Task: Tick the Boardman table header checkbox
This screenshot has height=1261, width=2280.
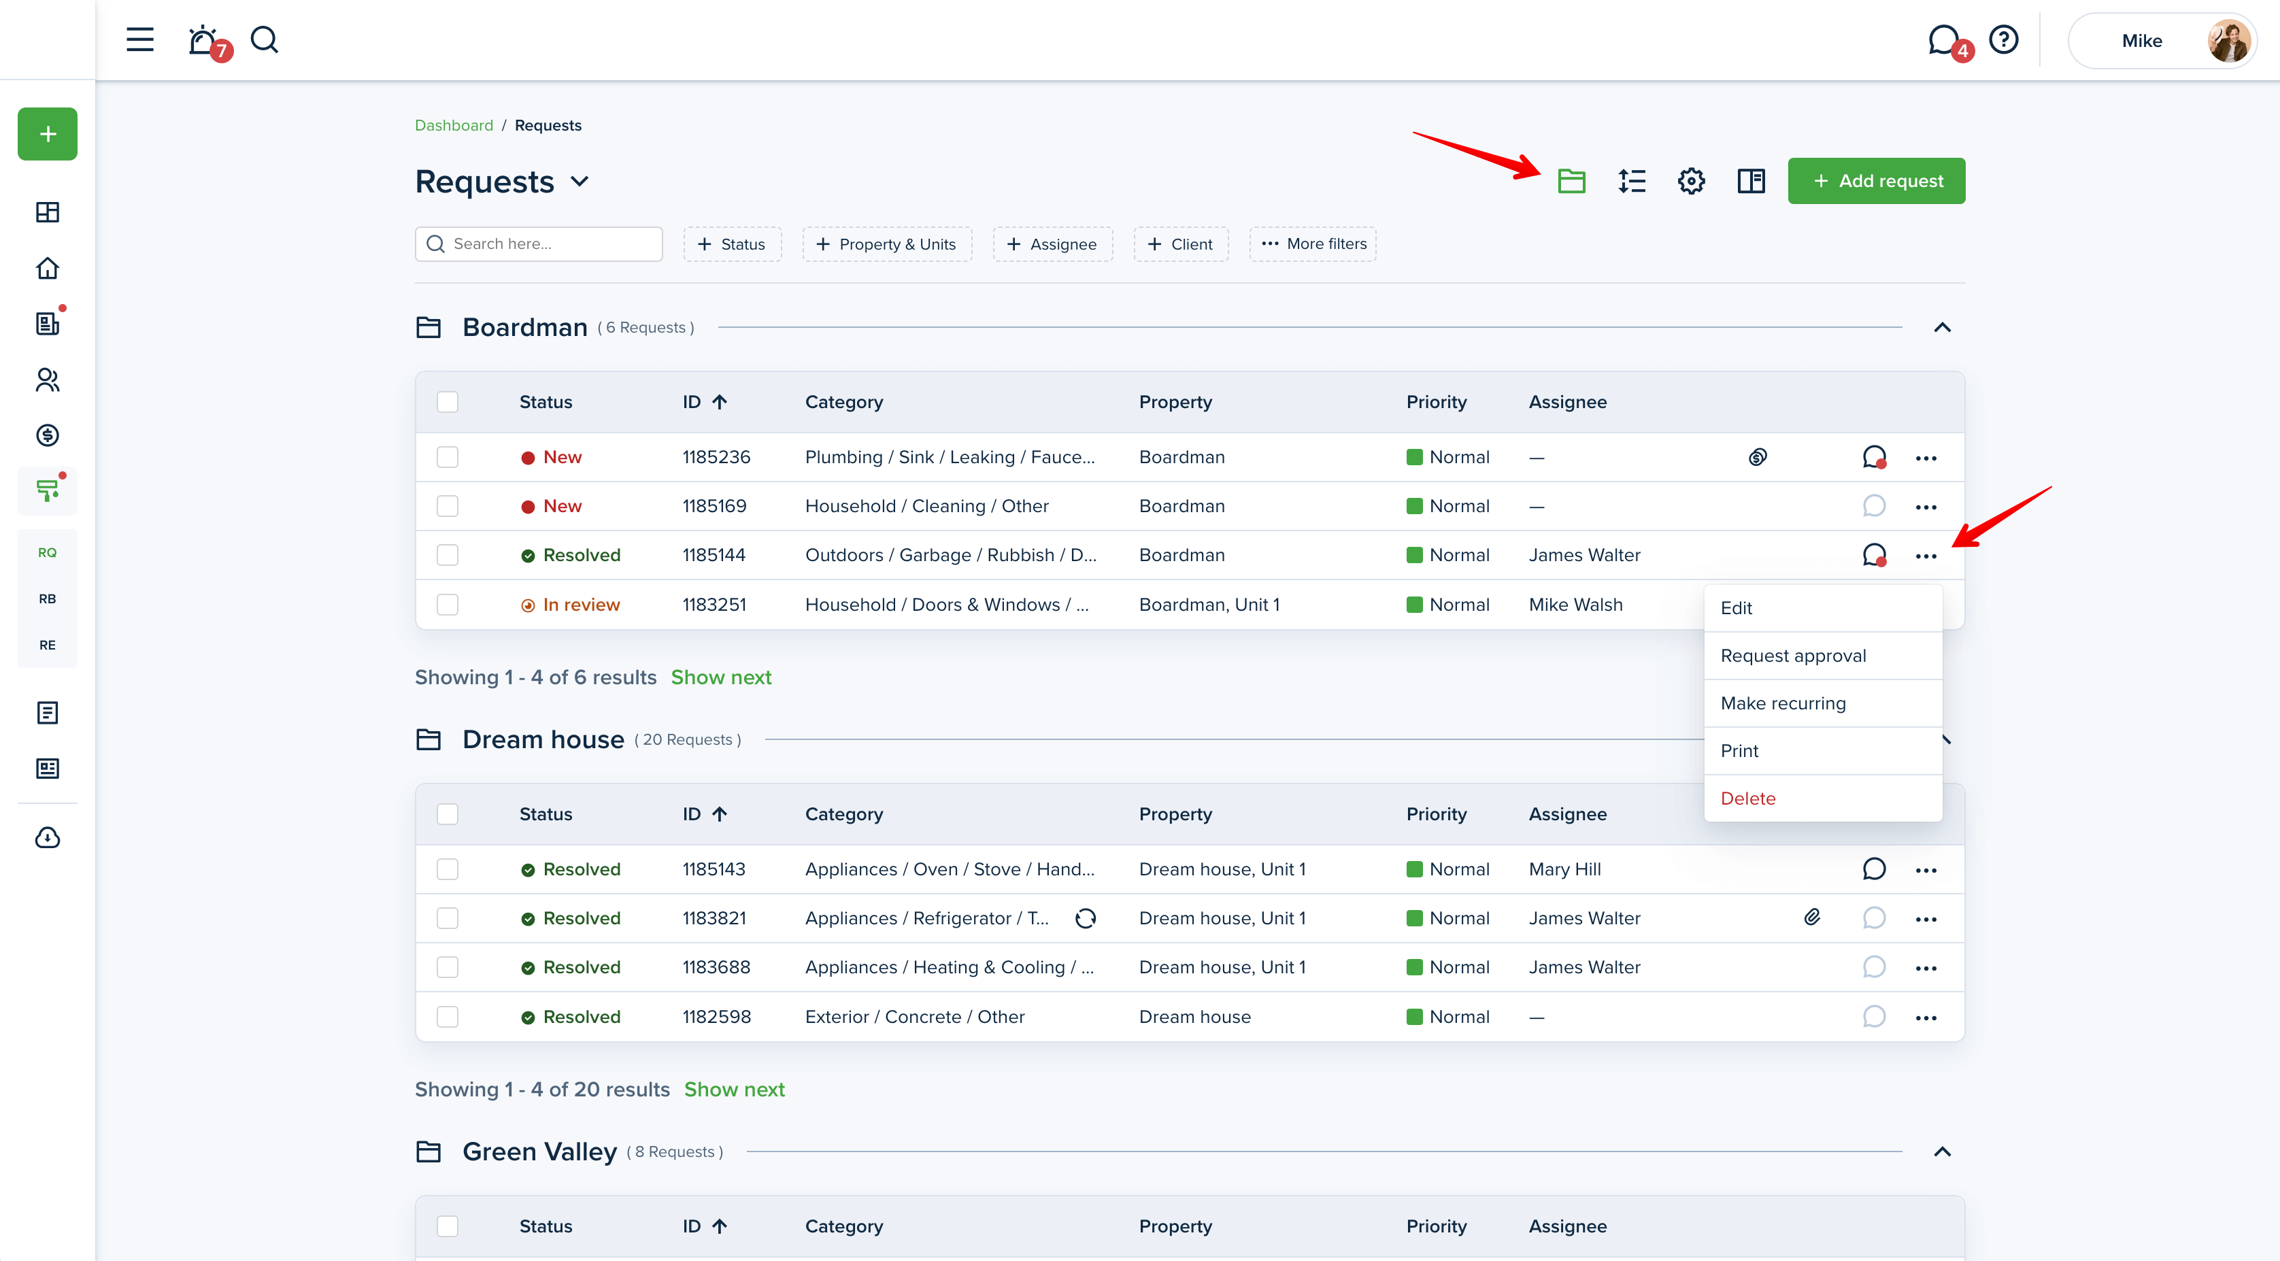Action: click(x=448, y=402)
